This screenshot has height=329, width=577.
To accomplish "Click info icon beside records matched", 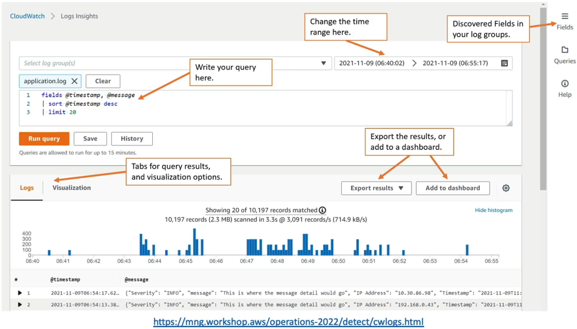I will coord(322,210).
